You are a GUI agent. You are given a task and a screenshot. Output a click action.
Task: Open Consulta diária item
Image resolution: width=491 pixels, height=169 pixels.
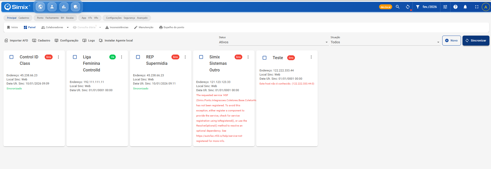click(84, 27)
